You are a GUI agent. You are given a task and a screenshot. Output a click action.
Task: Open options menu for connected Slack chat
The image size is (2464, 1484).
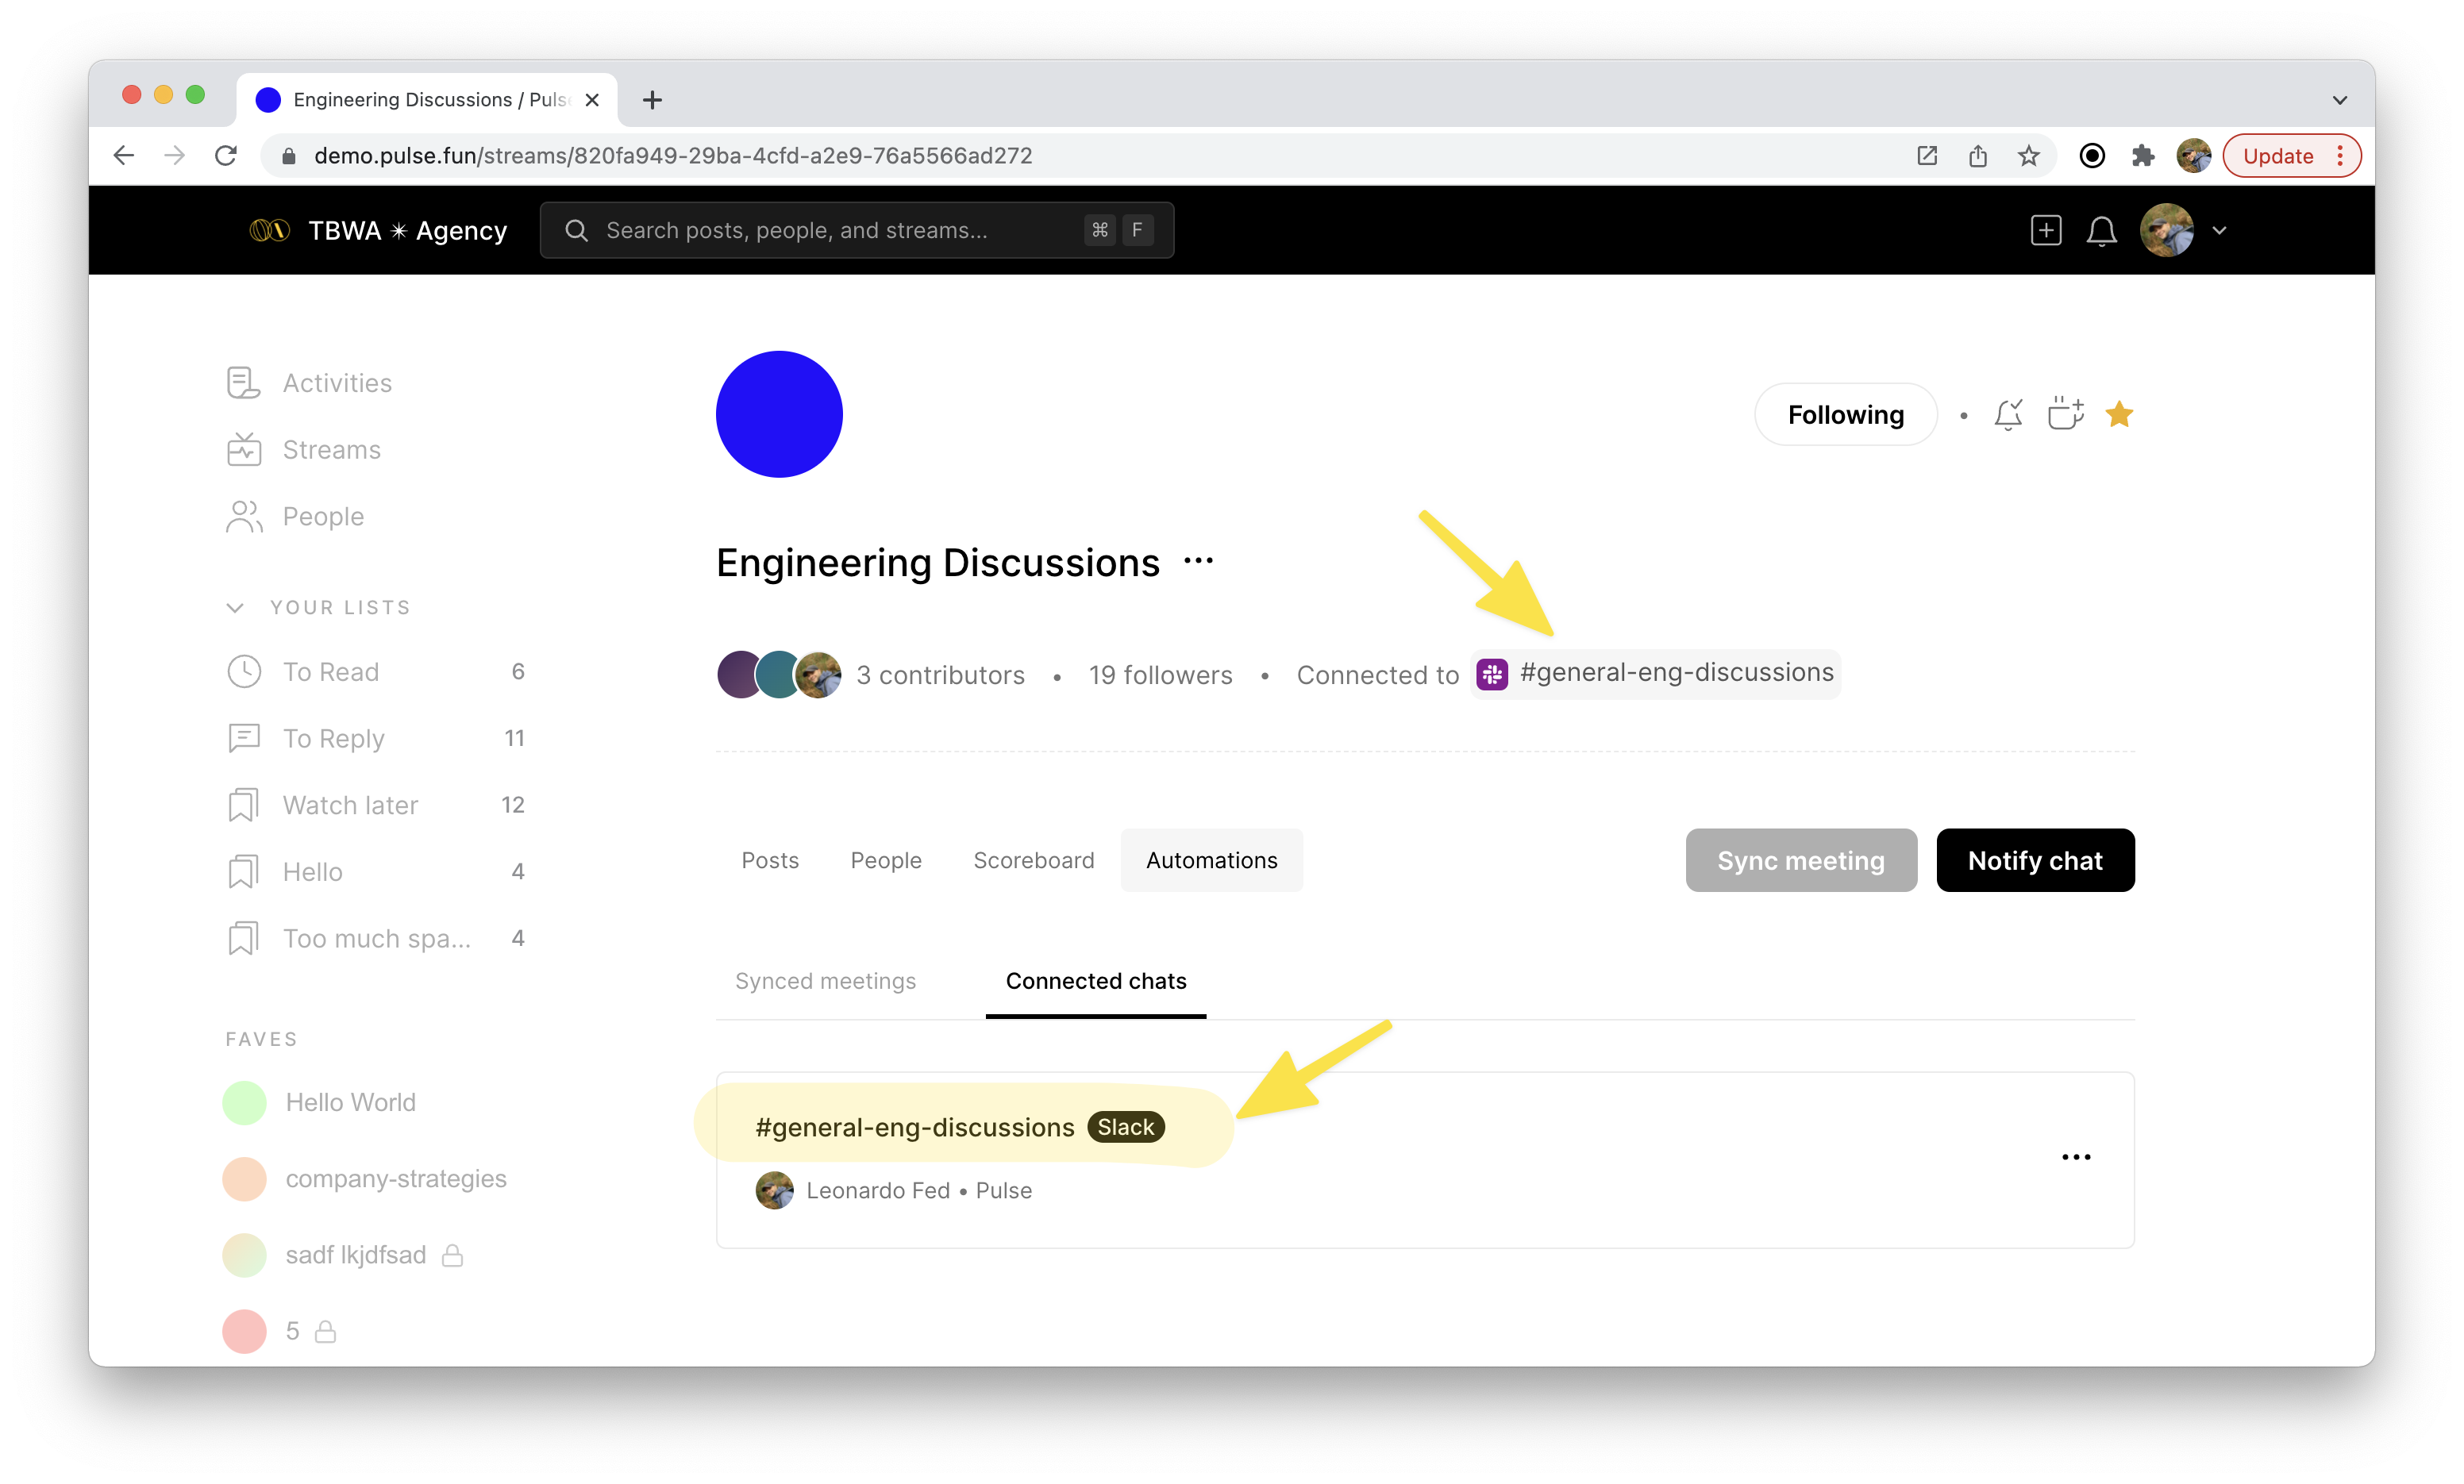[2076, 1157]
